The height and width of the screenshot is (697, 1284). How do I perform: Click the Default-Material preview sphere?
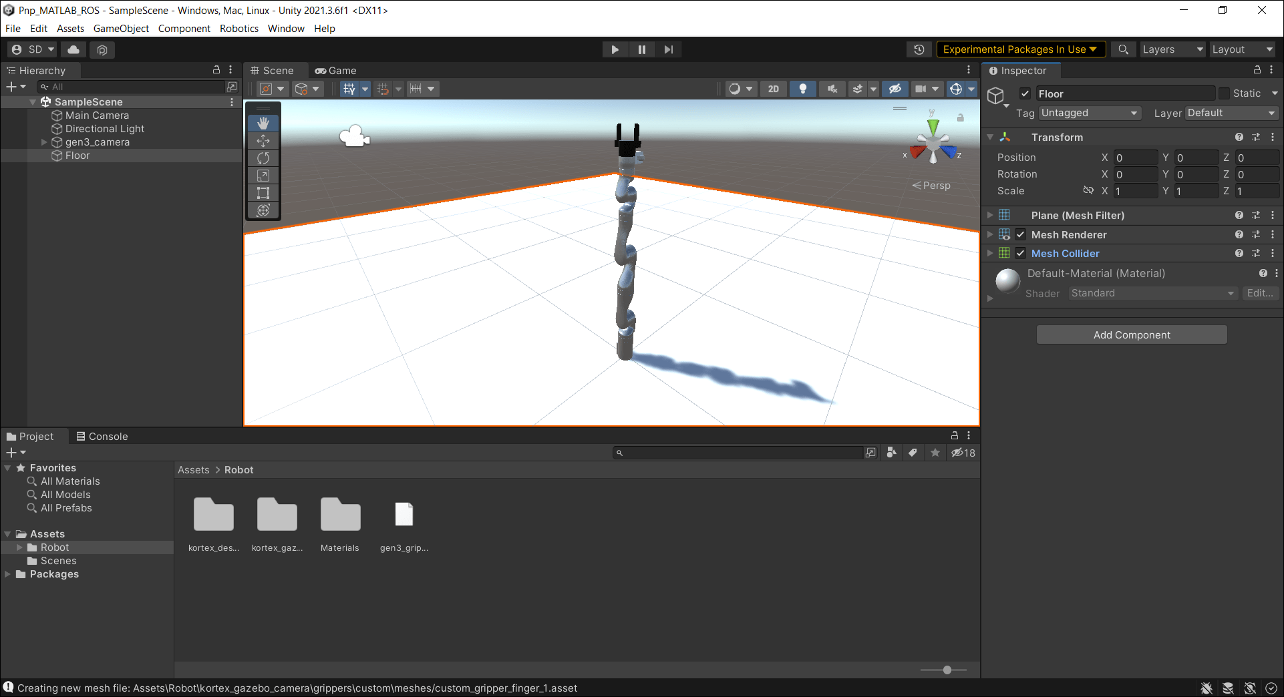[x=1007, y=281]
